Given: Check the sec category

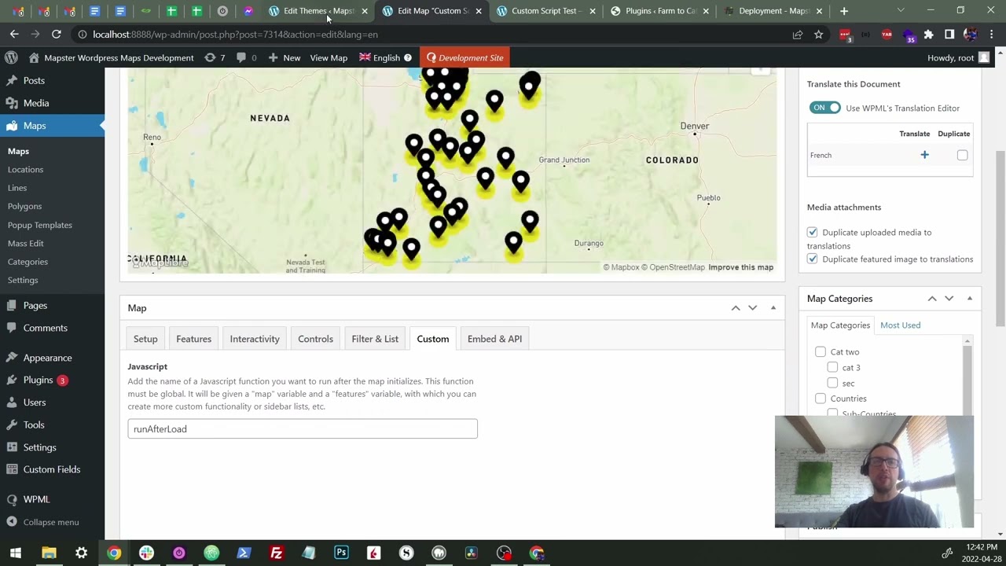Looking at the screenshot, I should (x=832, y=383).
